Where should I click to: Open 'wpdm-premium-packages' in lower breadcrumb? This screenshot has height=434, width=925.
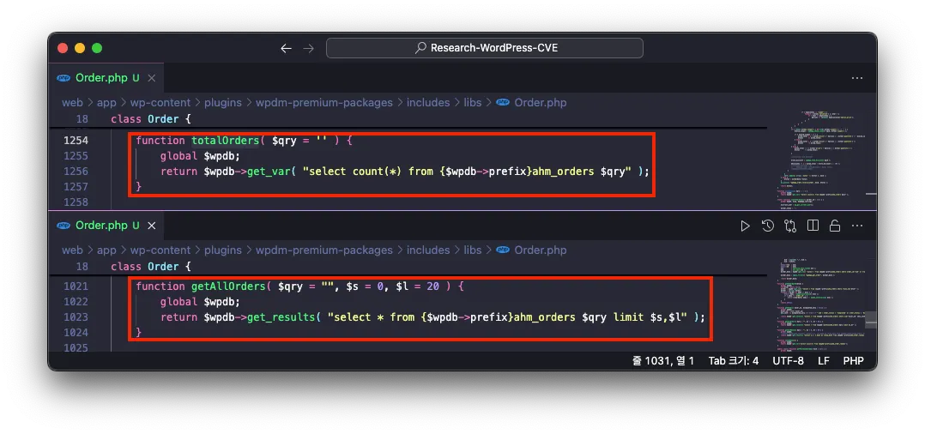pyautogui.click(x=323, y=250)
